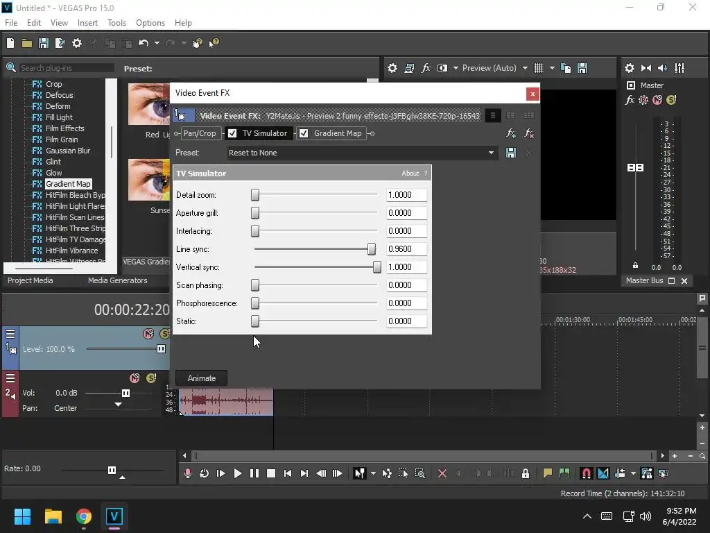Open Video Output FX in preview toolbar
This screenshot has width=710, height=533.
tap(426, 69)
